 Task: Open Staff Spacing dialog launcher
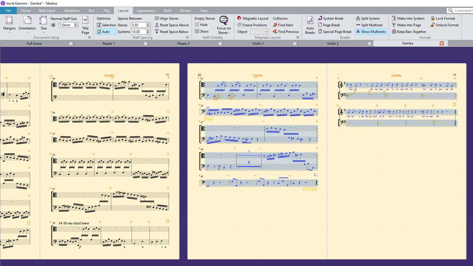[187, 38]
